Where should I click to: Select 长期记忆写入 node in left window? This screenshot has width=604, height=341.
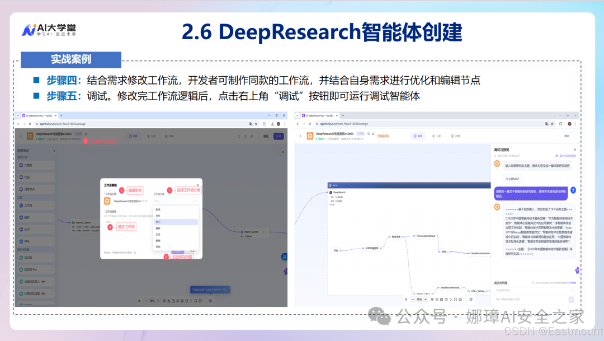point(36,281)
